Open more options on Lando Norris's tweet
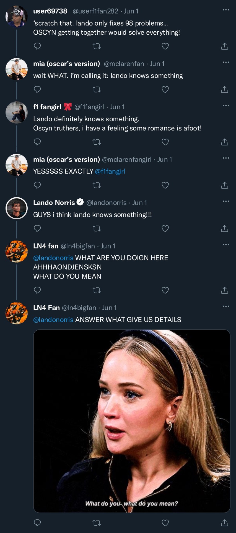 tap(226, 201)
